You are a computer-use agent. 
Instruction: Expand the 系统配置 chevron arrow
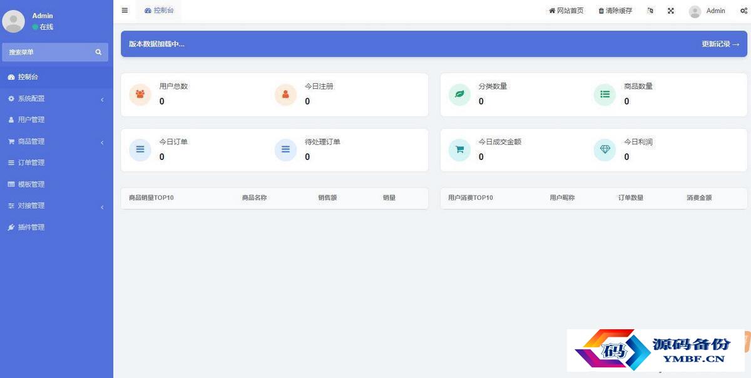pyautogui.click(x=102, y=99)
